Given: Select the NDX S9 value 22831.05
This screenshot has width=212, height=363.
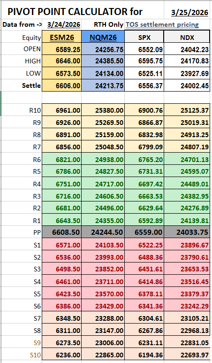Looking at the screenshot, I should click(x=187, y=342).
